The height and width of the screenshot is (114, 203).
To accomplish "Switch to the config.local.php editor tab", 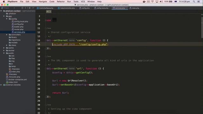I will tap(101, 8).
